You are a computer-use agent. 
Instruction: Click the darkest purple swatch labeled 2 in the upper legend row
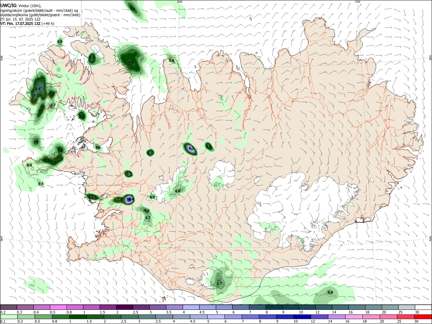125,307
